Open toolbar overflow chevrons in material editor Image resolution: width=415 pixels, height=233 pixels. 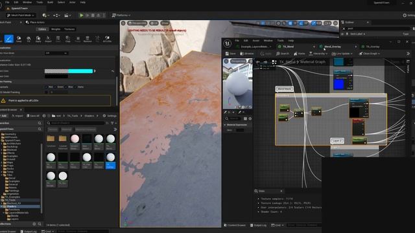click(408, 54)
